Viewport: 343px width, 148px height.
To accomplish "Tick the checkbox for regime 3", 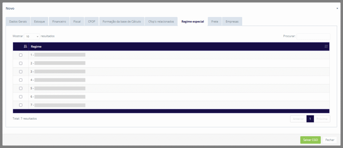I will (21, 72).
